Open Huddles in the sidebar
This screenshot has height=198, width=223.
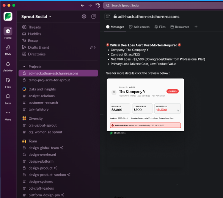(58, 34)
